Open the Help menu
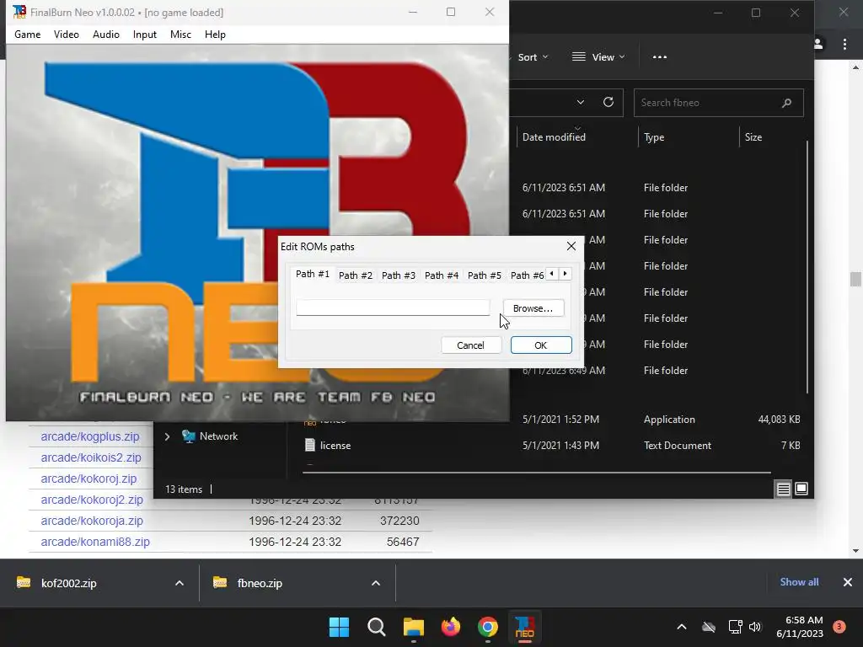The height and width of the screenshot is (647, 863). [x=215, y=34]
